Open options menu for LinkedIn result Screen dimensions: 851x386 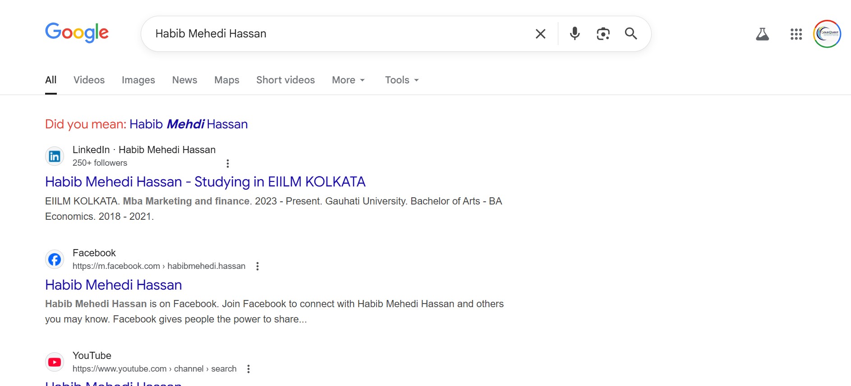228,163
